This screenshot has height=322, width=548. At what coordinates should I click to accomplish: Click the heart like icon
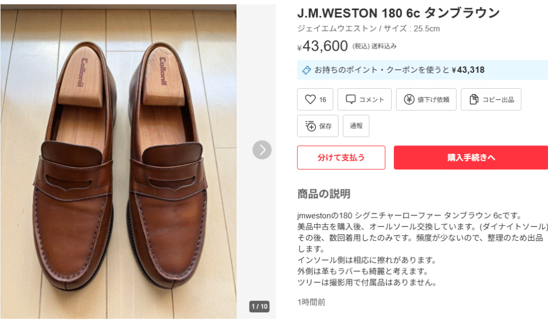(x=310, y=99)
